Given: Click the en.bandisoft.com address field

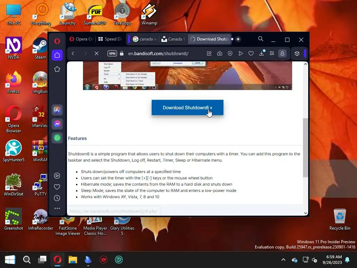Looking at the screenshot, I should click(158, 53).
